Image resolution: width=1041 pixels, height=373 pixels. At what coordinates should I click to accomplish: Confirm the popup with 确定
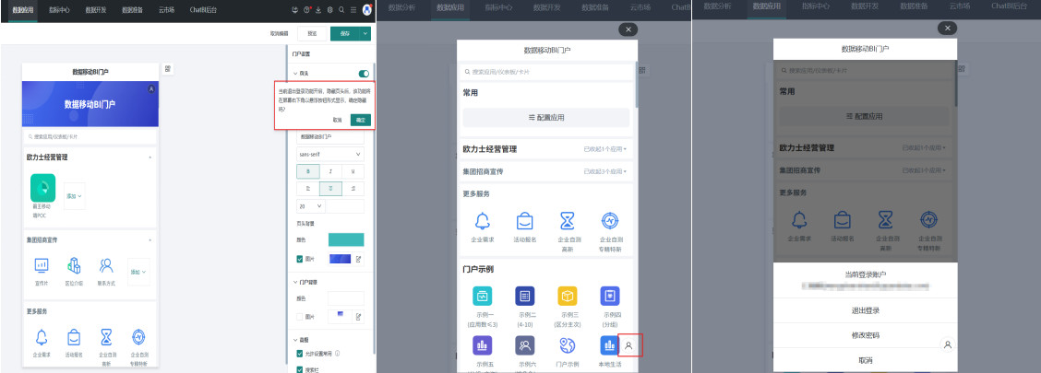coord(361,120)
